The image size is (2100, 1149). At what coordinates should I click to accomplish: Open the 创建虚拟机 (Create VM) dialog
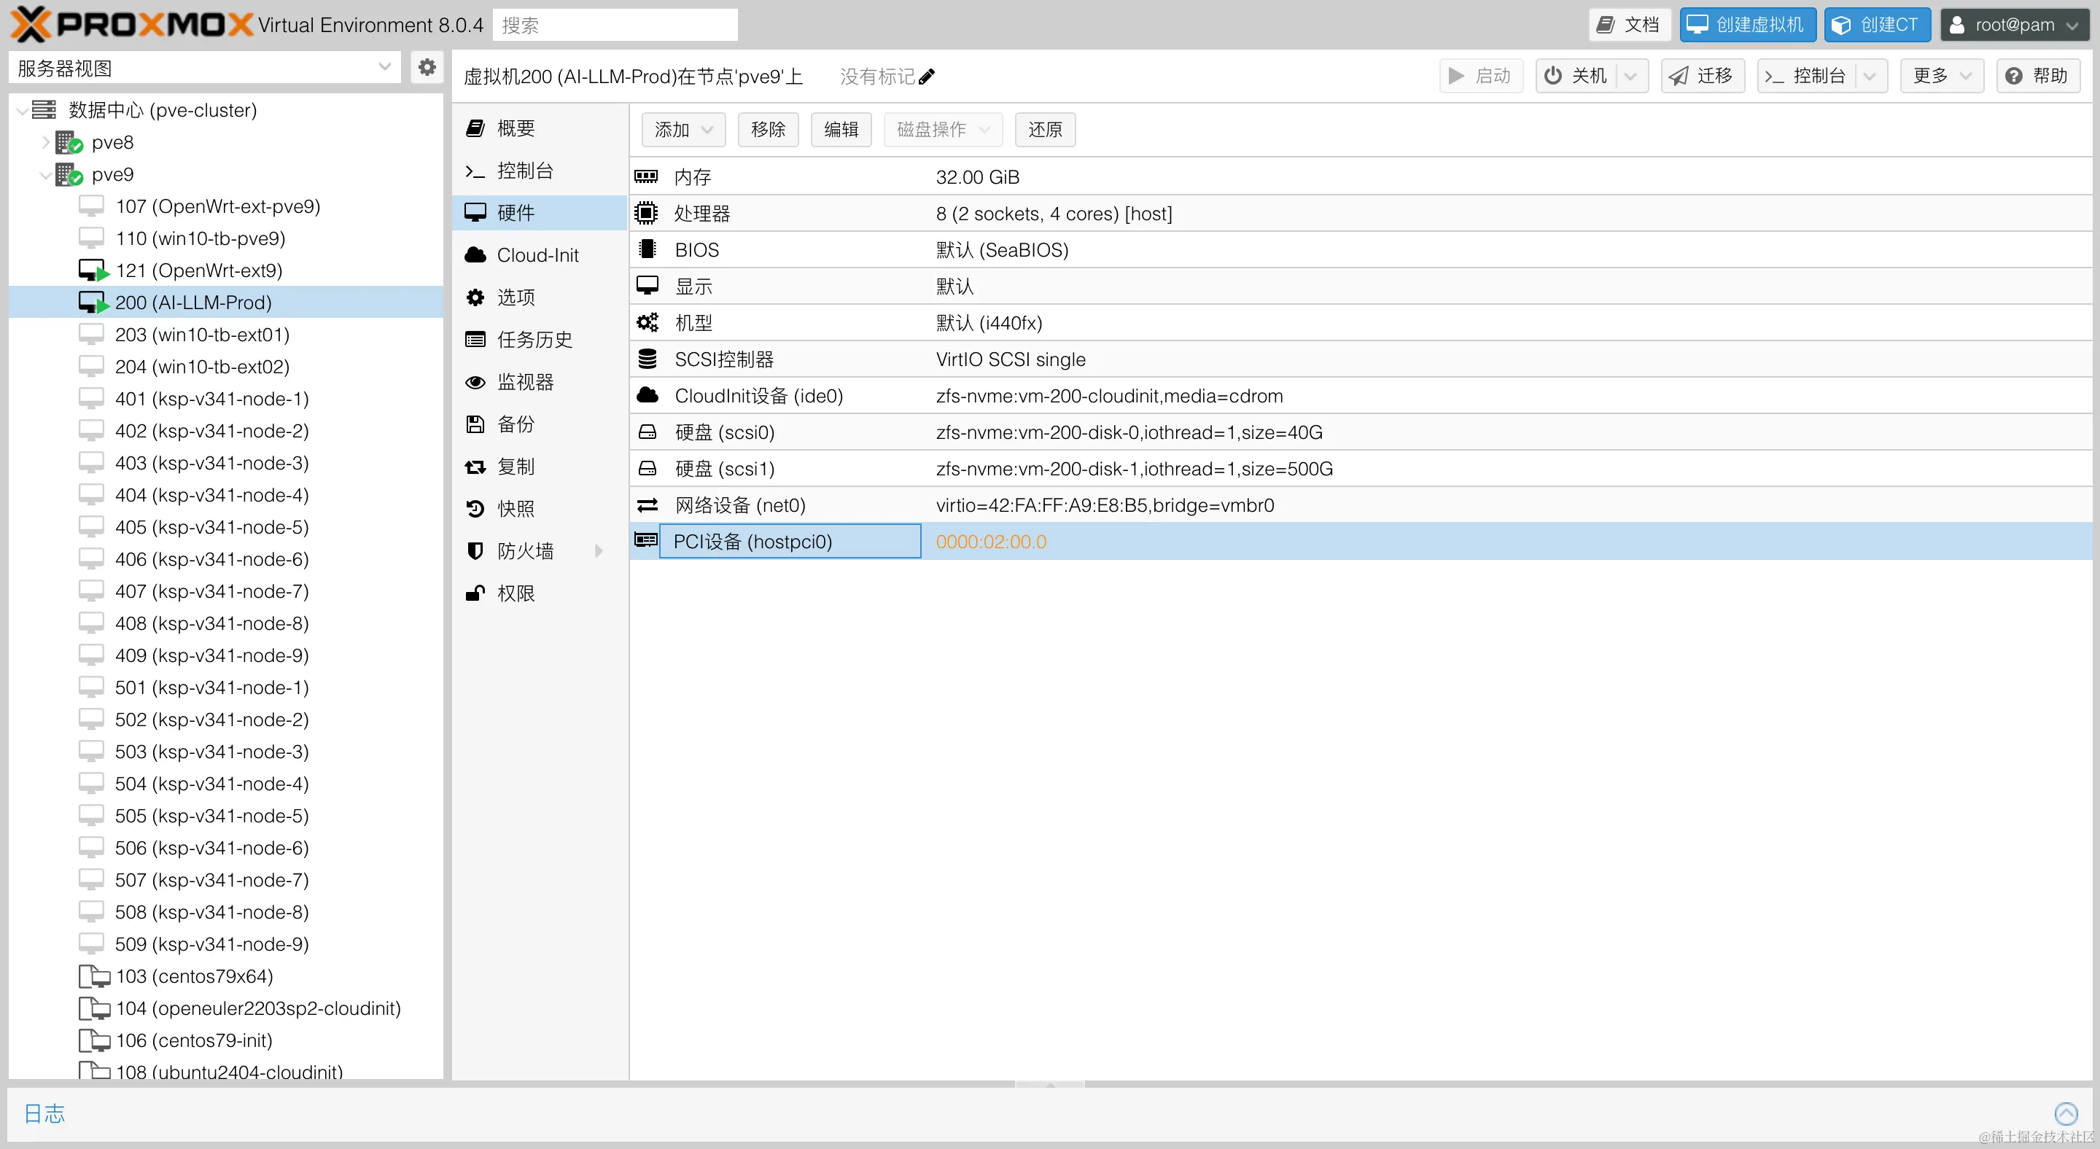(1747, 25)
